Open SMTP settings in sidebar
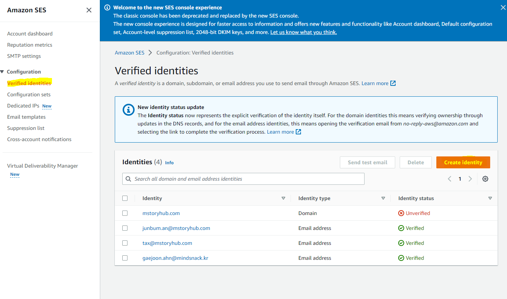The width and height of the screenshot is (507, 299). 24,56
